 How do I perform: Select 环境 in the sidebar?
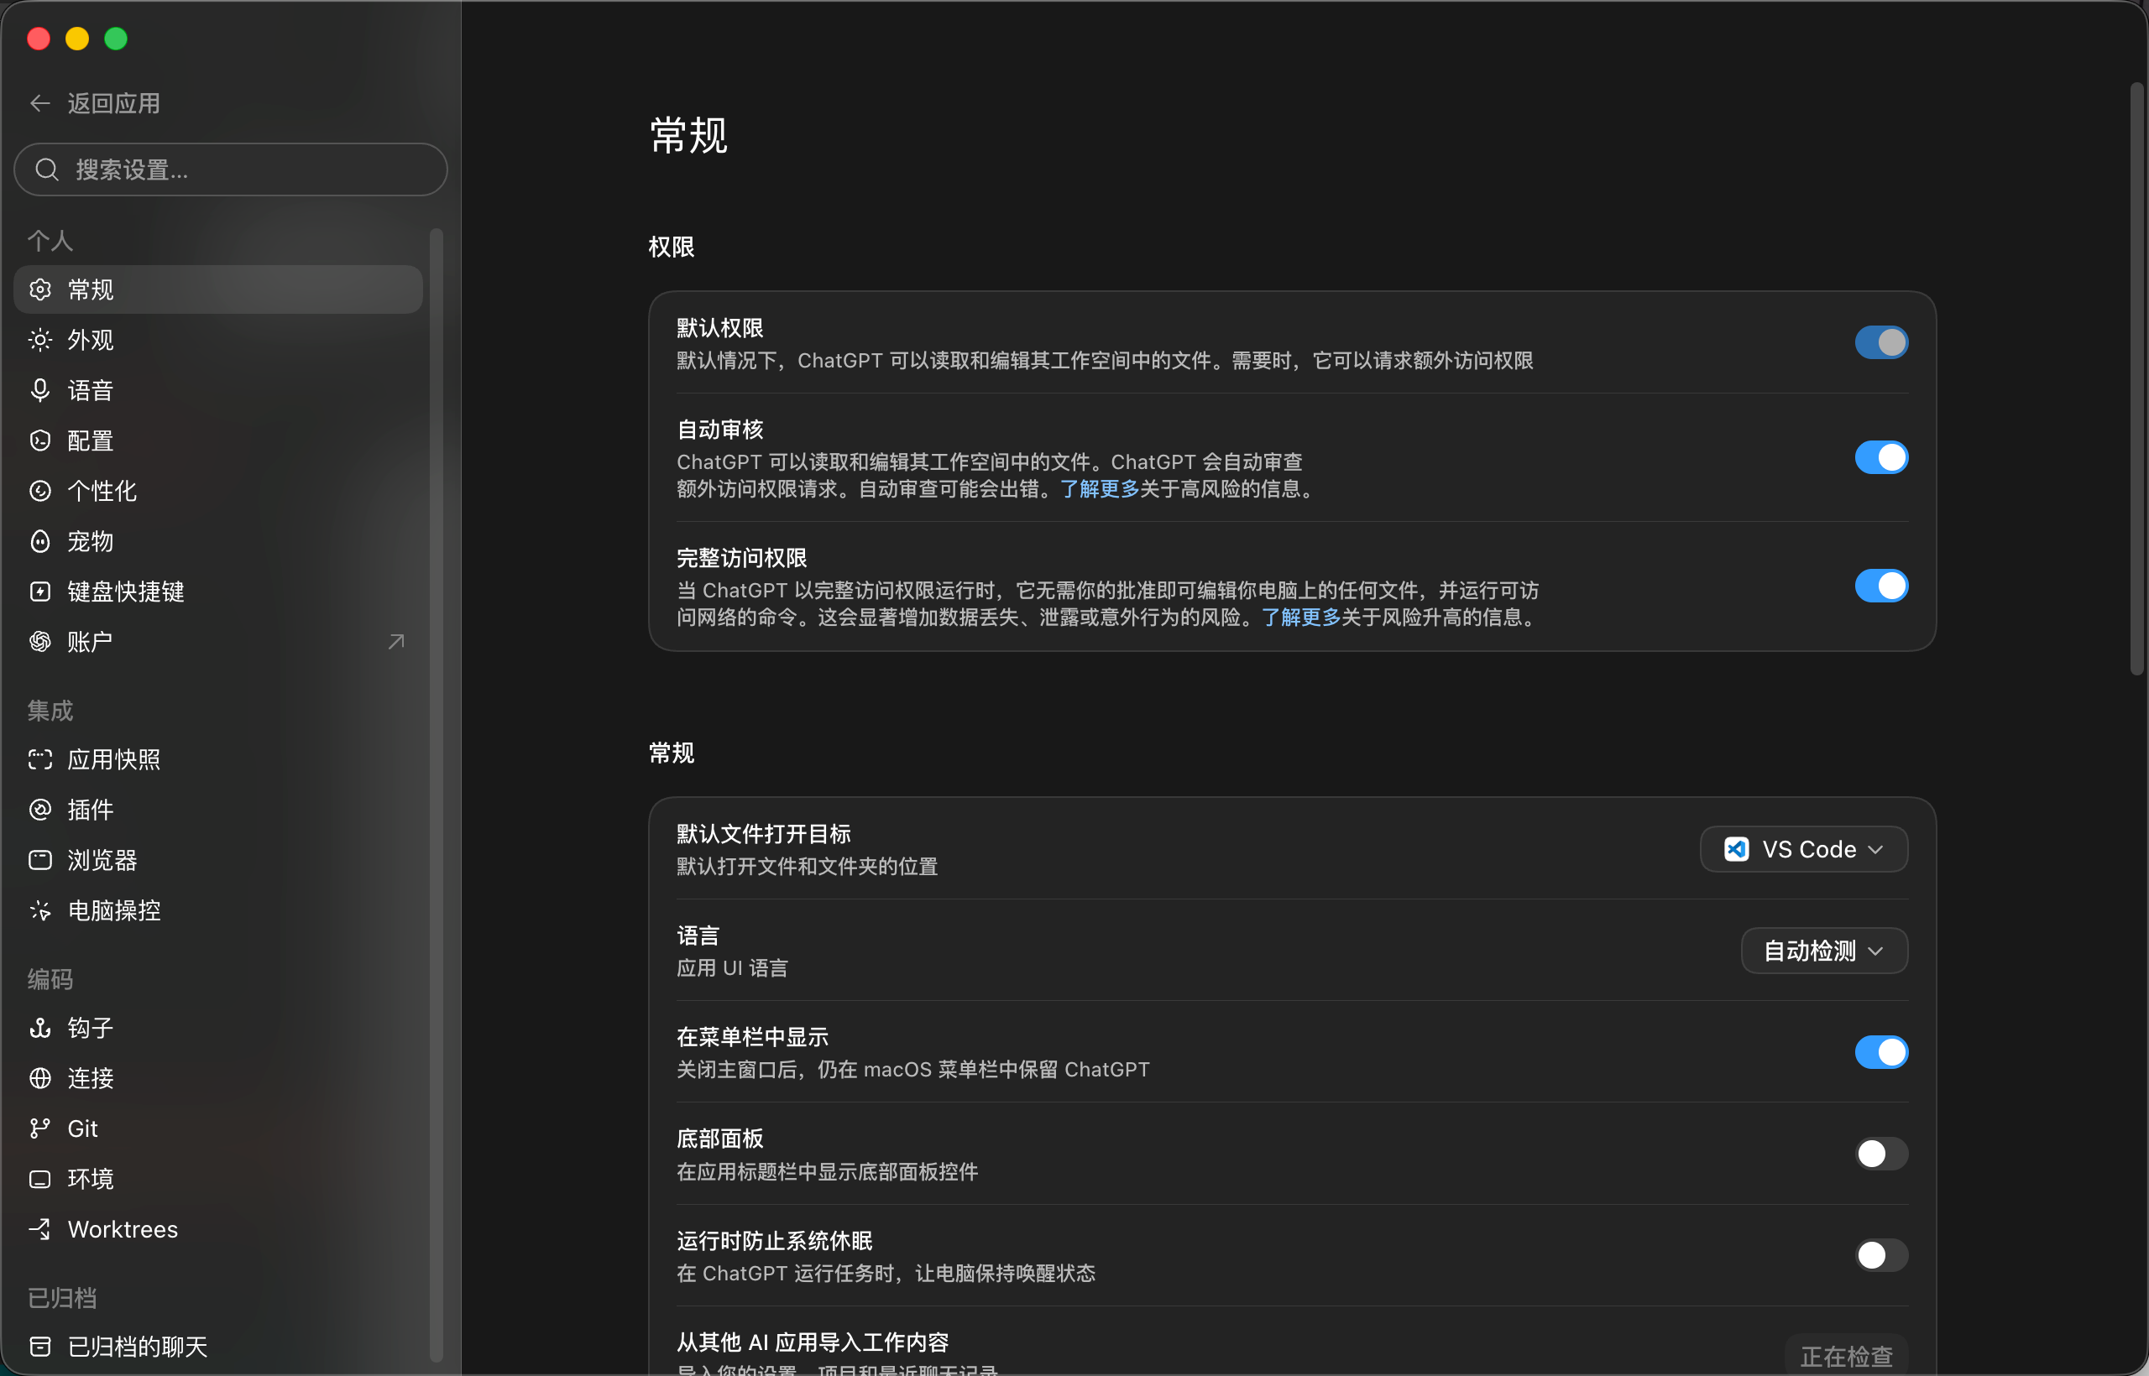[x=218, y=1180]
